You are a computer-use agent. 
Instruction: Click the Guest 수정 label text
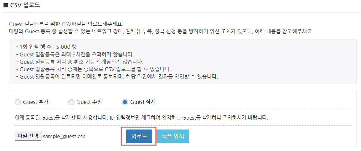click(89, 102)
